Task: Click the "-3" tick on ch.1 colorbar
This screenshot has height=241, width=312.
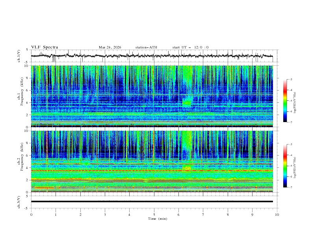Action: (x=290, y=79)
